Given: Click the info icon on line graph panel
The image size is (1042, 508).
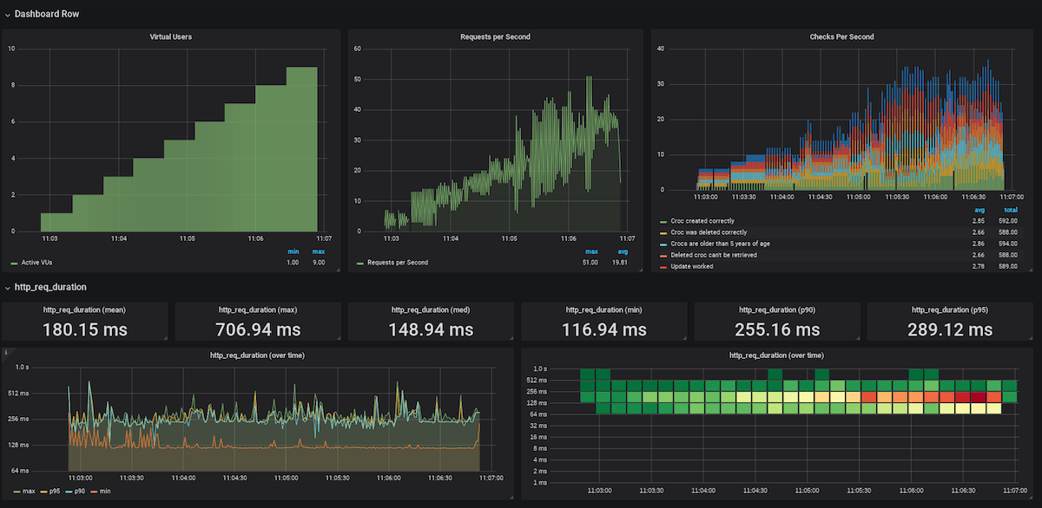Looking at the screenshot, I should 6,353.
